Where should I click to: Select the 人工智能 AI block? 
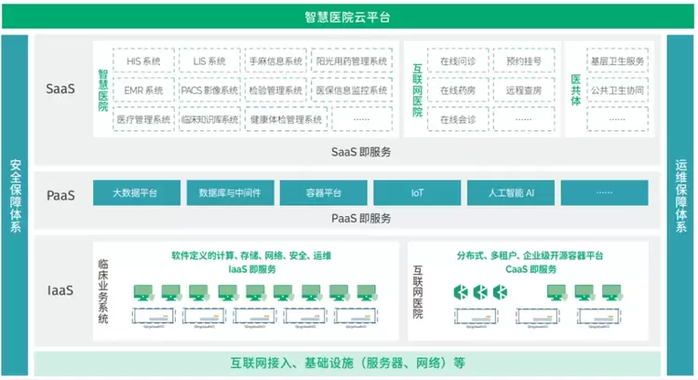(x=511, y=193)
